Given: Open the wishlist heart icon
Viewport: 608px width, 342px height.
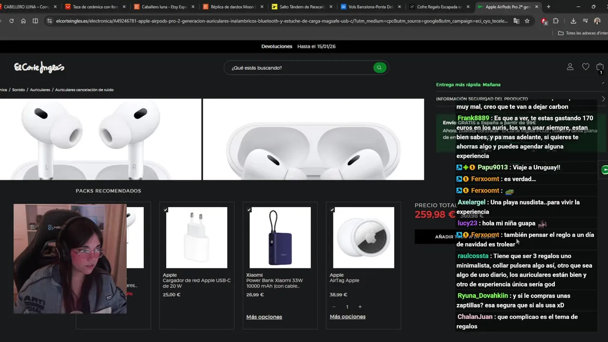Looking at the screenshot, I should [586, 67].
